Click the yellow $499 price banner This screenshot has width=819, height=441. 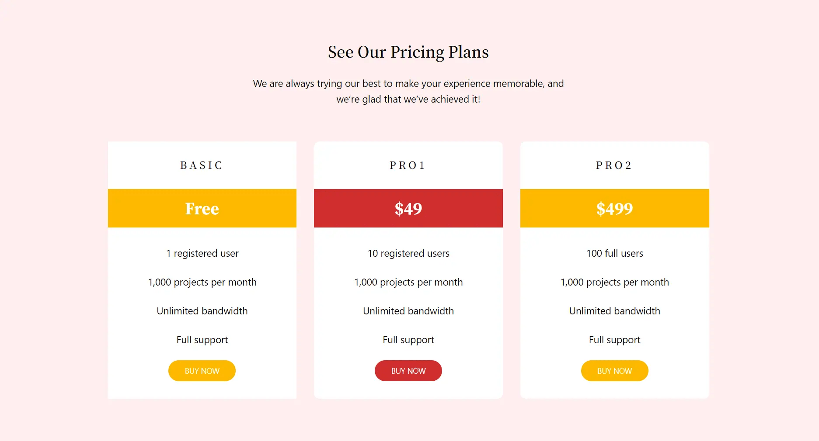pyautogui.click(x=614, y=208)
